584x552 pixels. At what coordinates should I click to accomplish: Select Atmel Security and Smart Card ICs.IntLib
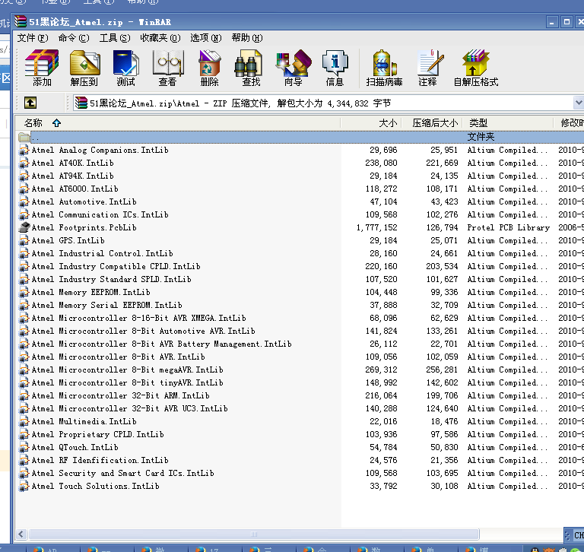pyautogui.click(x=123, y=473)
